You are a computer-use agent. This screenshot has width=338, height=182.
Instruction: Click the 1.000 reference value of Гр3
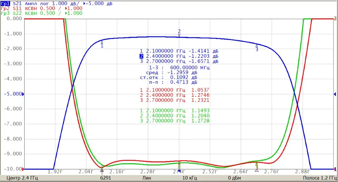[75, 13]
